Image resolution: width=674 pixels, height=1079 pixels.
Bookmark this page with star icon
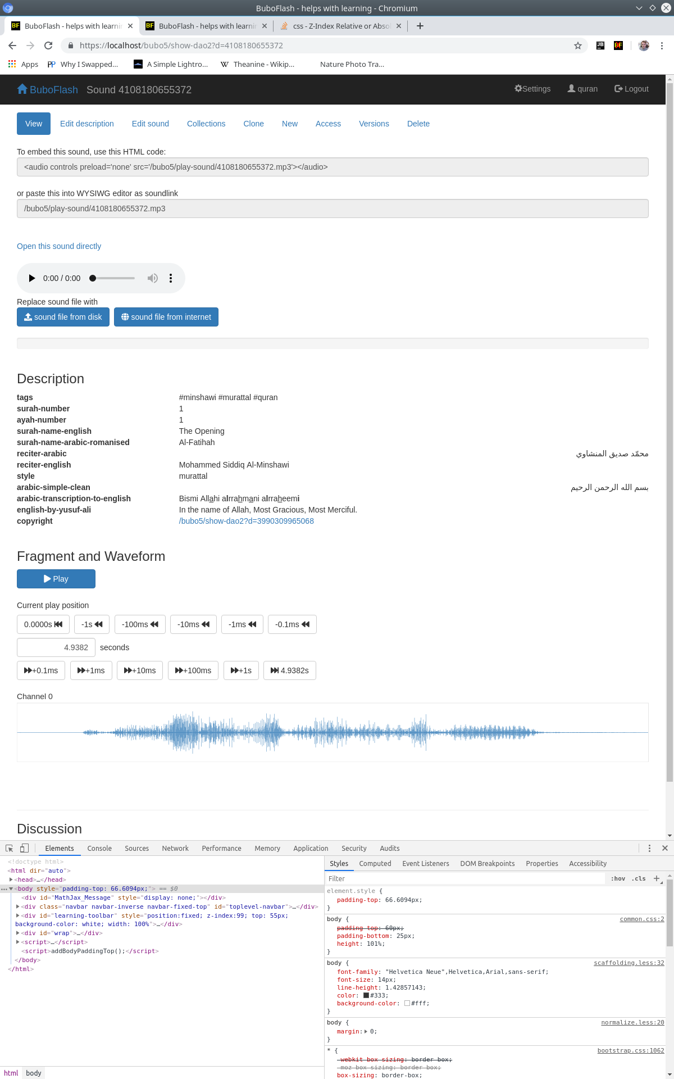point(578,46)
